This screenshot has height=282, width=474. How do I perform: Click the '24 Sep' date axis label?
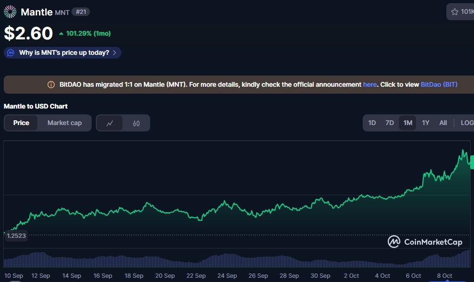click(227, 276)
